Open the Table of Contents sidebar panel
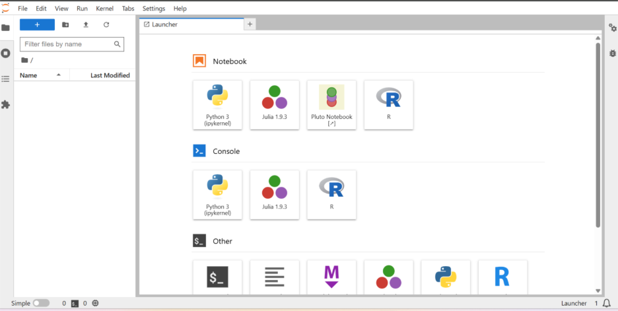This screenshot has height=311, width=618. pyautogui.click(x=6, y=79)
